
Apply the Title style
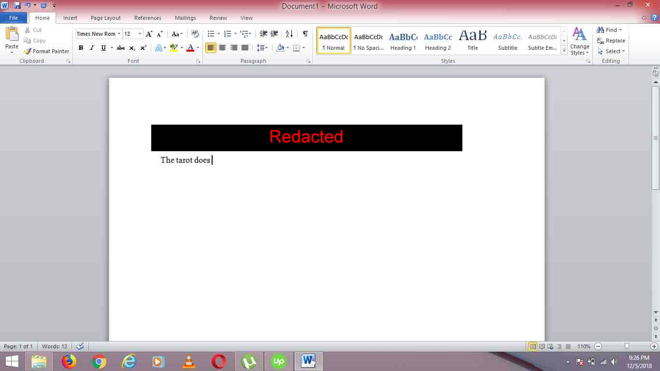click(473, 41)
